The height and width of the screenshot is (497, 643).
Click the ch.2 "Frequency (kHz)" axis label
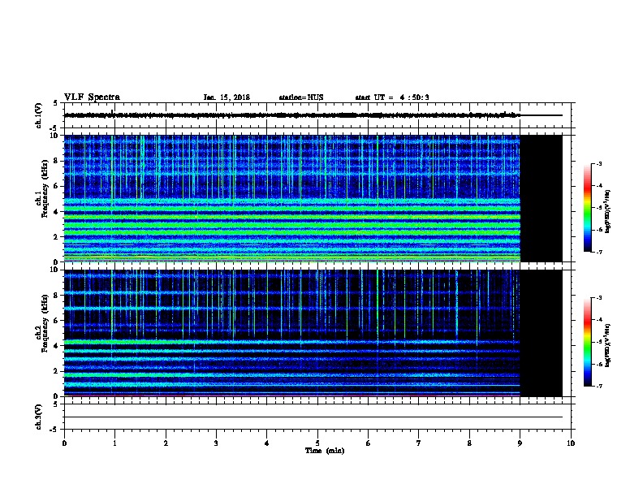[x=45, y=323]
